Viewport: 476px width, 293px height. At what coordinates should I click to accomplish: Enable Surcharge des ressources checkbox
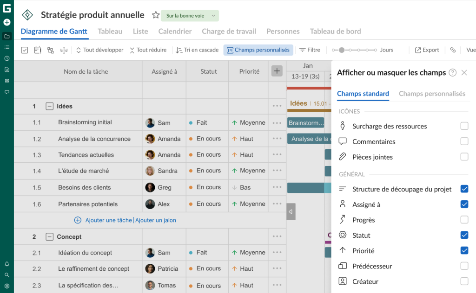(464, 126)
